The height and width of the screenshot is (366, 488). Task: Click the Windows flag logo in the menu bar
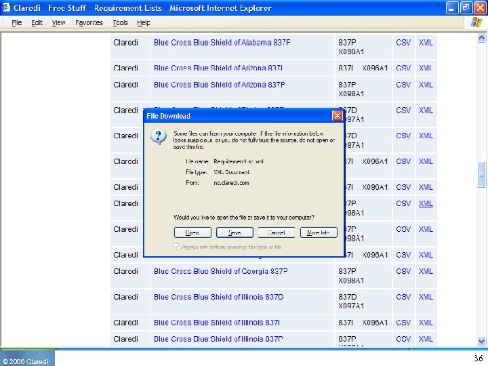[476, 22]
